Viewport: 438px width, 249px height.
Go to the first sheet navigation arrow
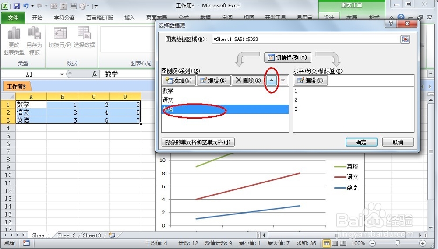coord(5,235)
